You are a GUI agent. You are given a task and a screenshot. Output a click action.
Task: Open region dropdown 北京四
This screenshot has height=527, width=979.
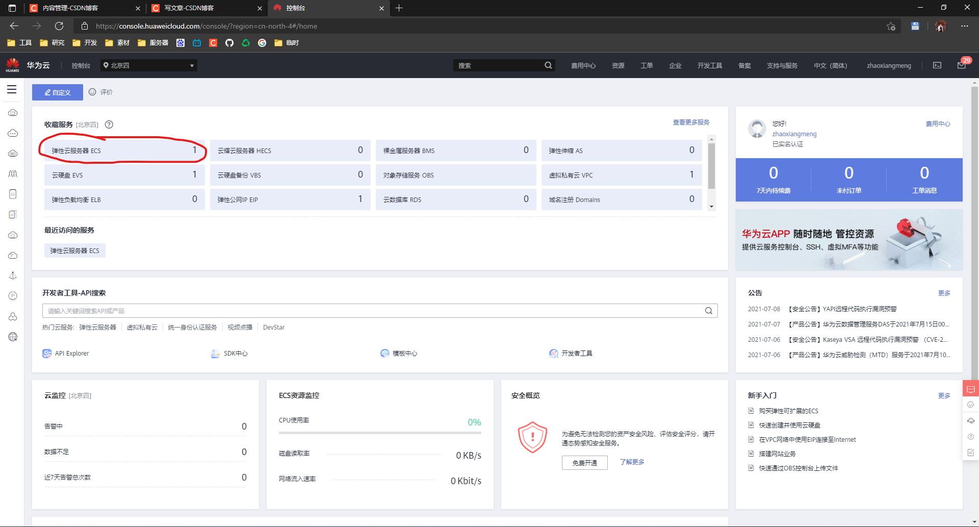click(148, 65)
